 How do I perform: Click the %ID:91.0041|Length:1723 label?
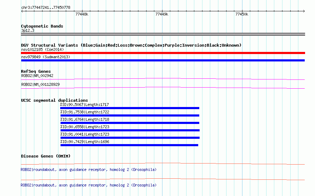pos(85,134)
